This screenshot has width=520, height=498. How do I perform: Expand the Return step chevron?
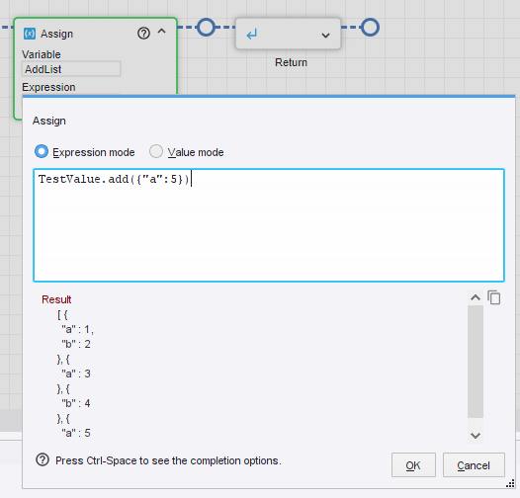pyautogui.click(x=325, y=36)
